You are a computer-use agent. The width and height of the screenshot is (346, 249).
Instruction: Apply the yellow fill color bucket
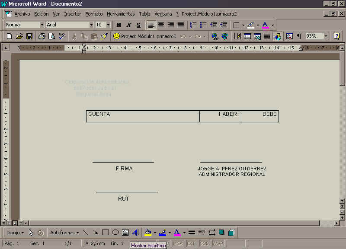(x=148, y=233)
